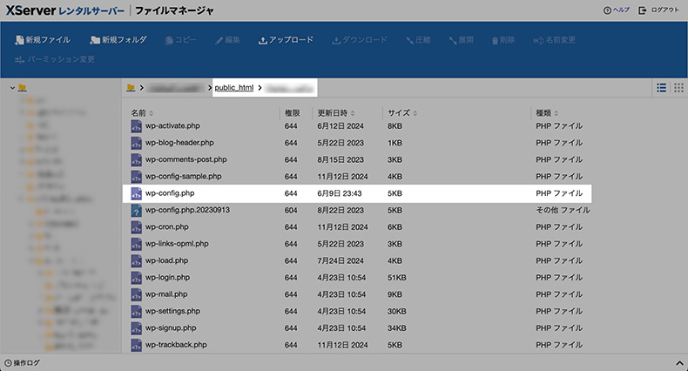Open the アップロード upload dialog

tap(286, 40)
